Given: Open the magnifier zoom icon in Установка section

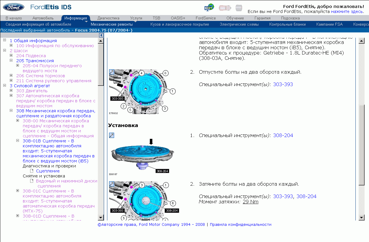Looking at the screenshot, I should tap(111, 135).
